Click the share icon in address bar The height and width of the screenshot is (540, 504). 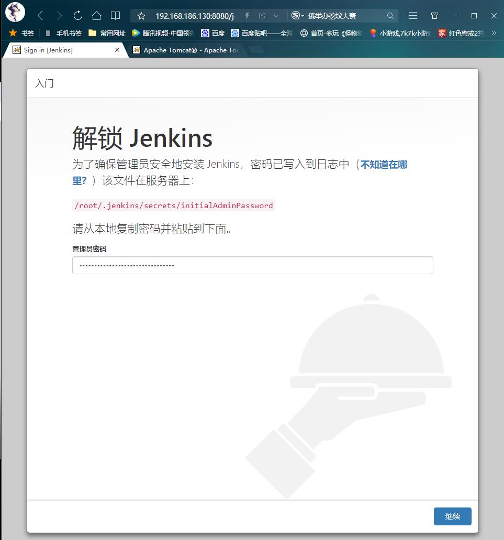coord(262,16)
